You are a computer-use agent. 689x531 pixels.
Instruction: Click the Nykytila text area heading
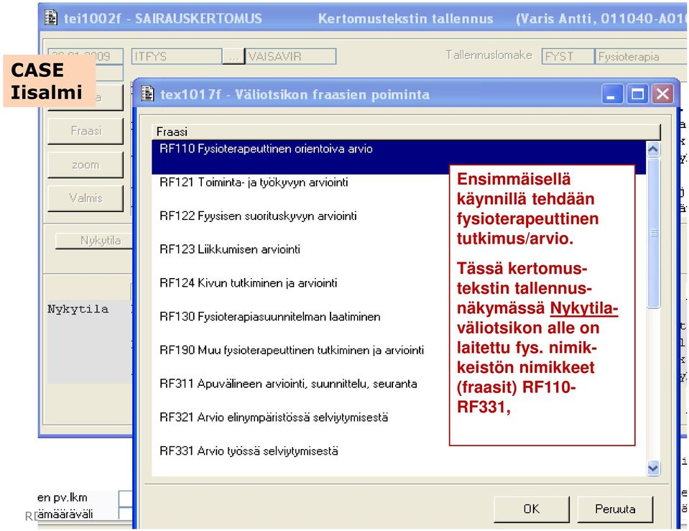click(x=78, y=309)
